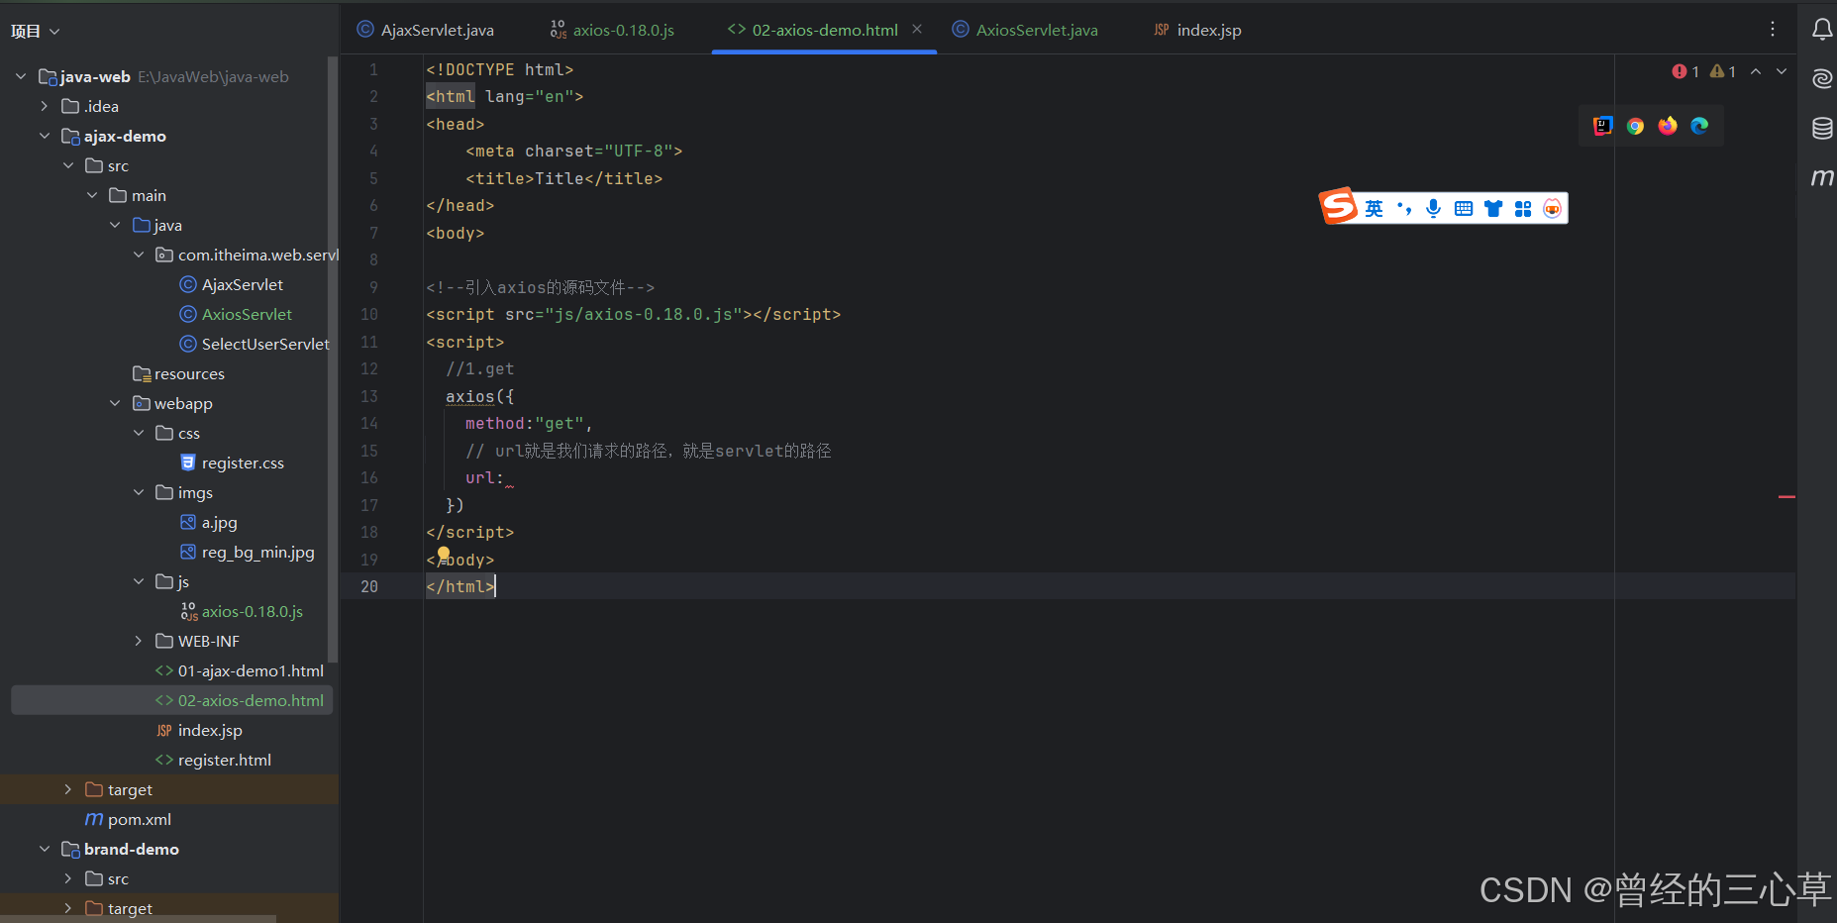
Task: Place cursor after url: on line 16
Action: point(506,478)
